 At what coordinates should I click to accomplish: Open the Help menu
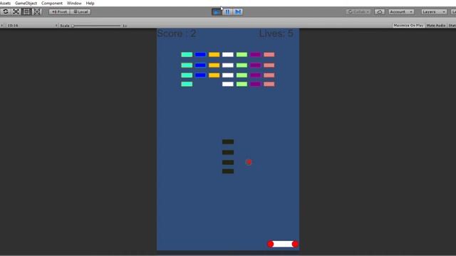coord(90,3)
